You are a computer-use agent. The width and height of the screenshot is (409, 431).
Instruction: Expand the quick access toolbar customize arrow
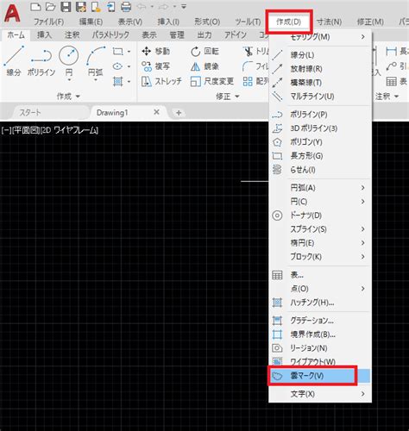[184, 6]
